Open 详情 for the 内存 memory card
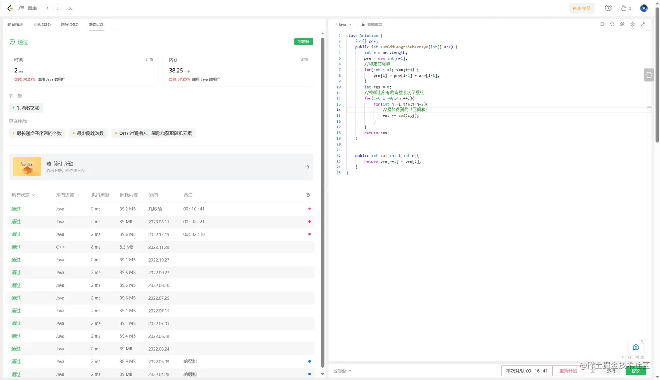The image size is (660, 380). coord(304,59)
